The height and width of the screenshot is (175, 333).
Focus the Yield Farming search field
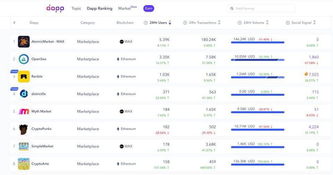[261, 9]
